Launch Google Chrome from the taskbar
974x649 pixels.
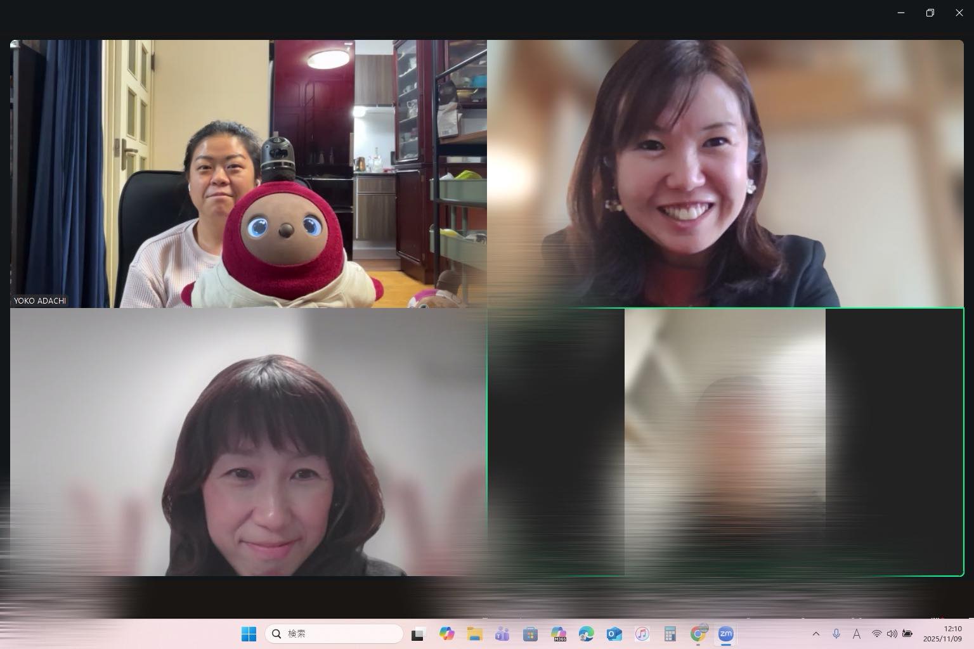pos(698,634)
